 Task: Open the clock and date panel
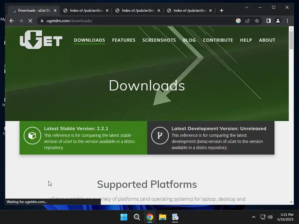pos(285,217)
